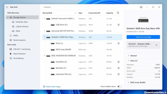
Task: Open the hamburger menu next to Disk Drill
Action: 7,7
